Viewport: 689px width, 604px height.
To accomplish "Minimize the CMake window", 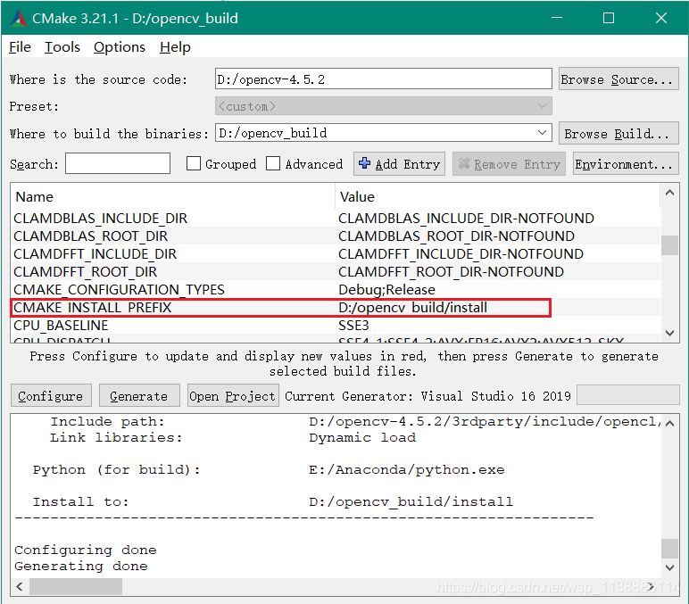I will pyautogui.click(x=557, y=18).
